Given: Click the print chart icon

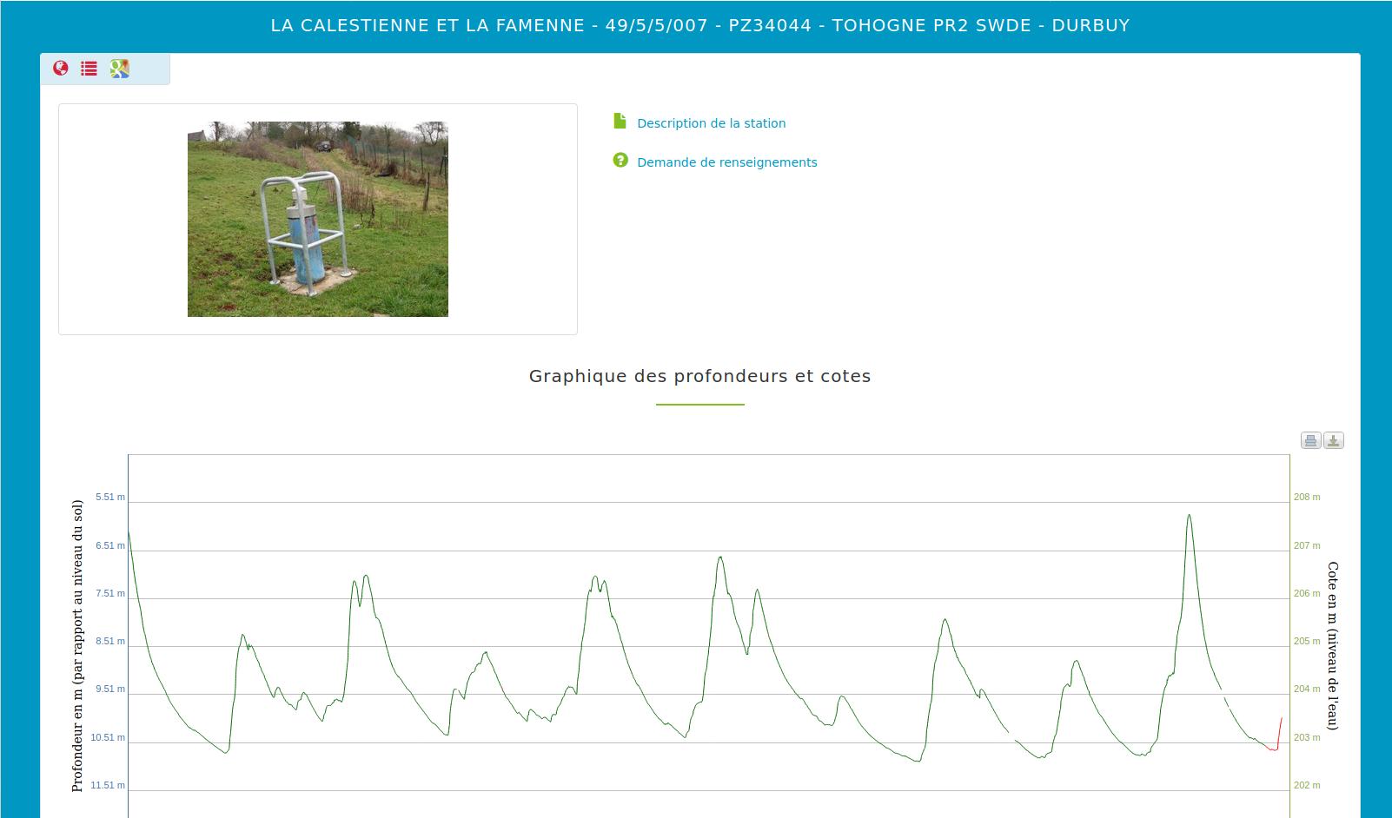Looking at the screenshot, I should pos(1310,440).
